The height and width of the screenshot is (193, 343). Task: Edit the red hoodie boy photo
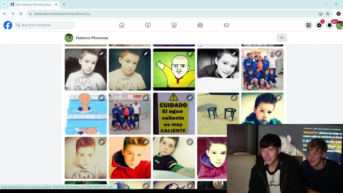point(146,142)
